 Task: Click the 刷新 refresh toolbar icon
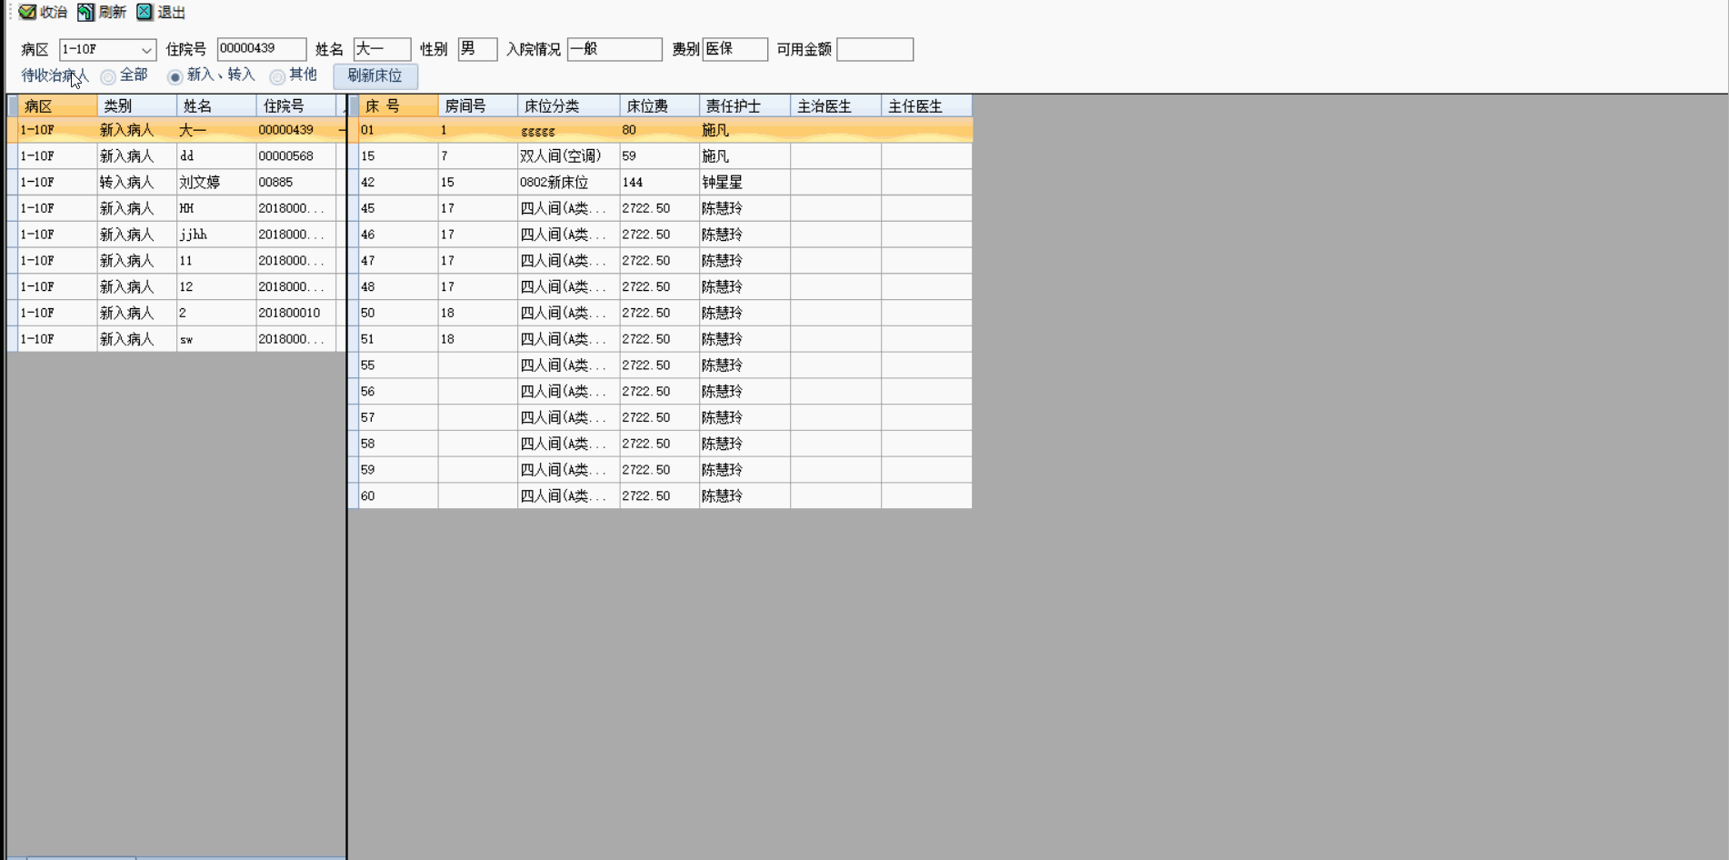coord(85,12)
